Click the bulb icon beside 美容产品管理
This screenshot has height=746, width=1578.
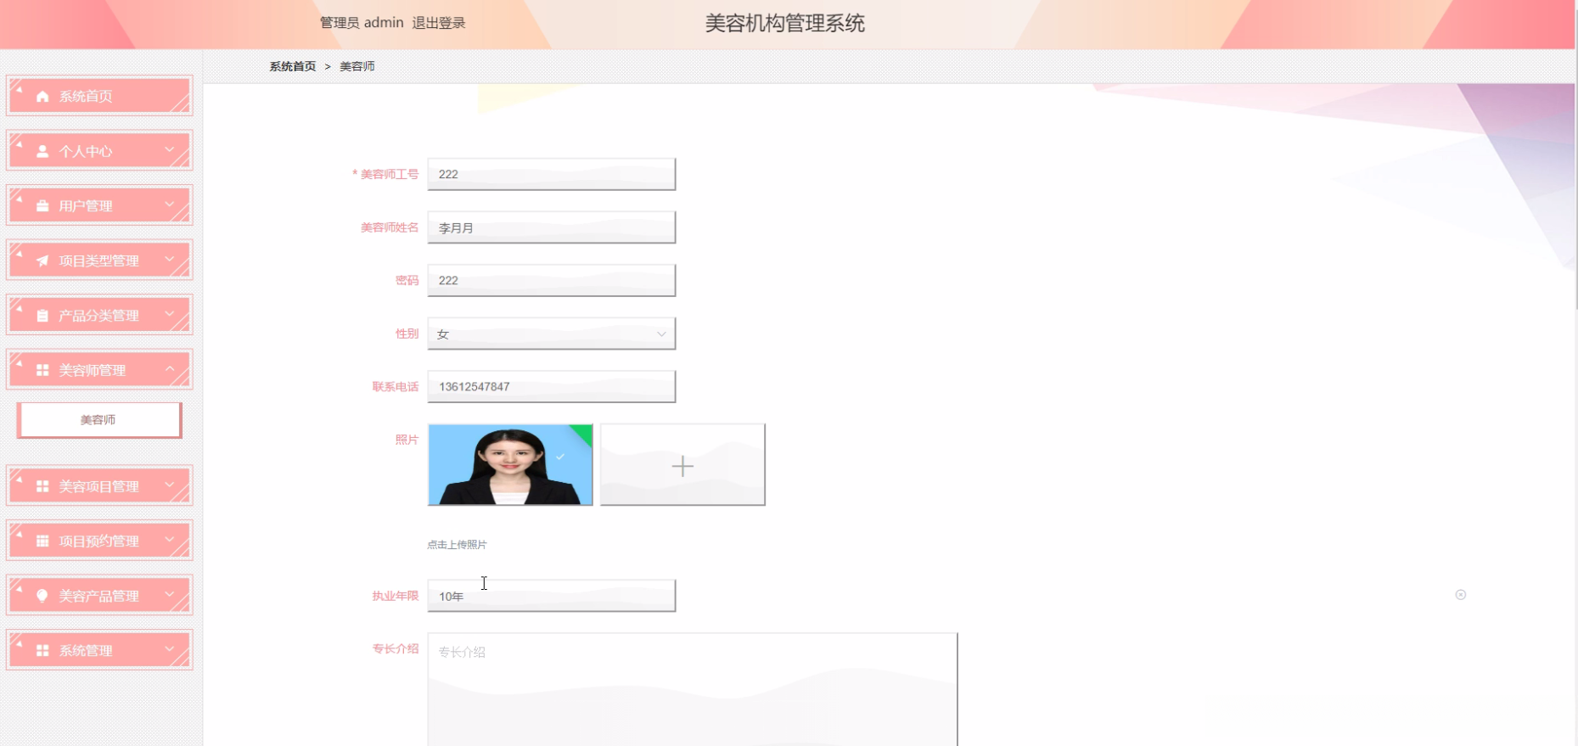[42, 597]
